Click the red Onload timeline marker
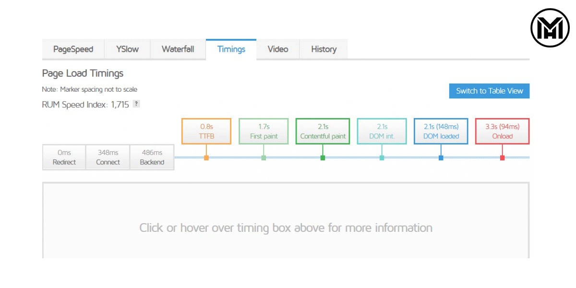This screenshot has width=576, height=288. 502,158
